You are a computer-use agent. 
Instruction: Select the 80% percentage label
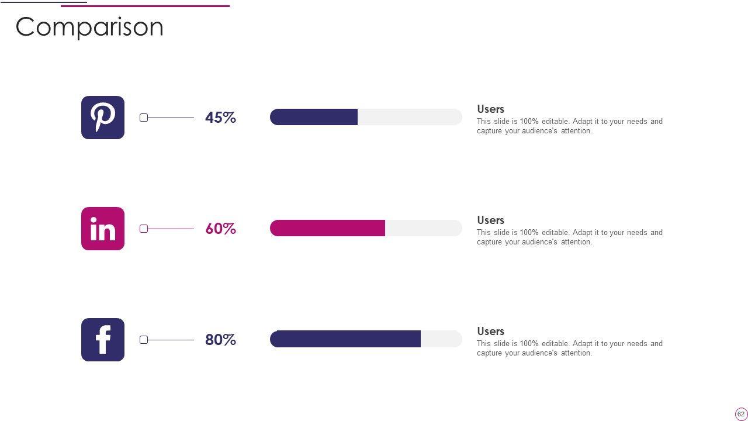(220, 340)
